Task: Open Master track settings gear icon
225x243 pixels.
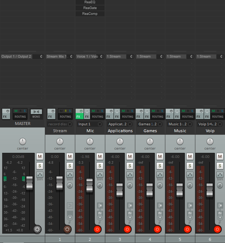Action: 37,229
